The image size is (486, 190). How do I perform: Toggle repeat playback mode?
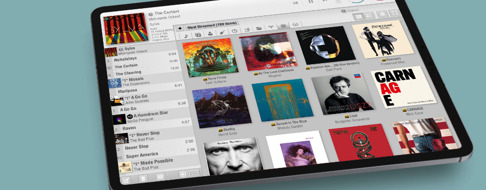[338, 1]
